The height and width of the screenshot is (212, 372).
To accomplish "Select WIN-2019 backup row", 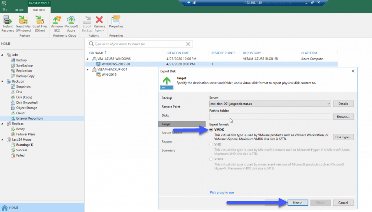I will click(109, 75).
